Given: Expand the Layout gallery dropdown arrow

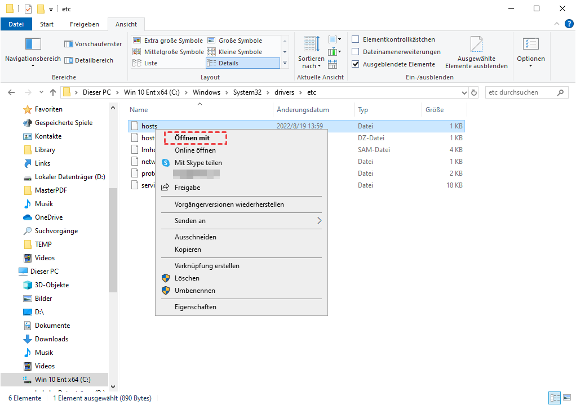Looking at the screenshot, I should (285, 63).
